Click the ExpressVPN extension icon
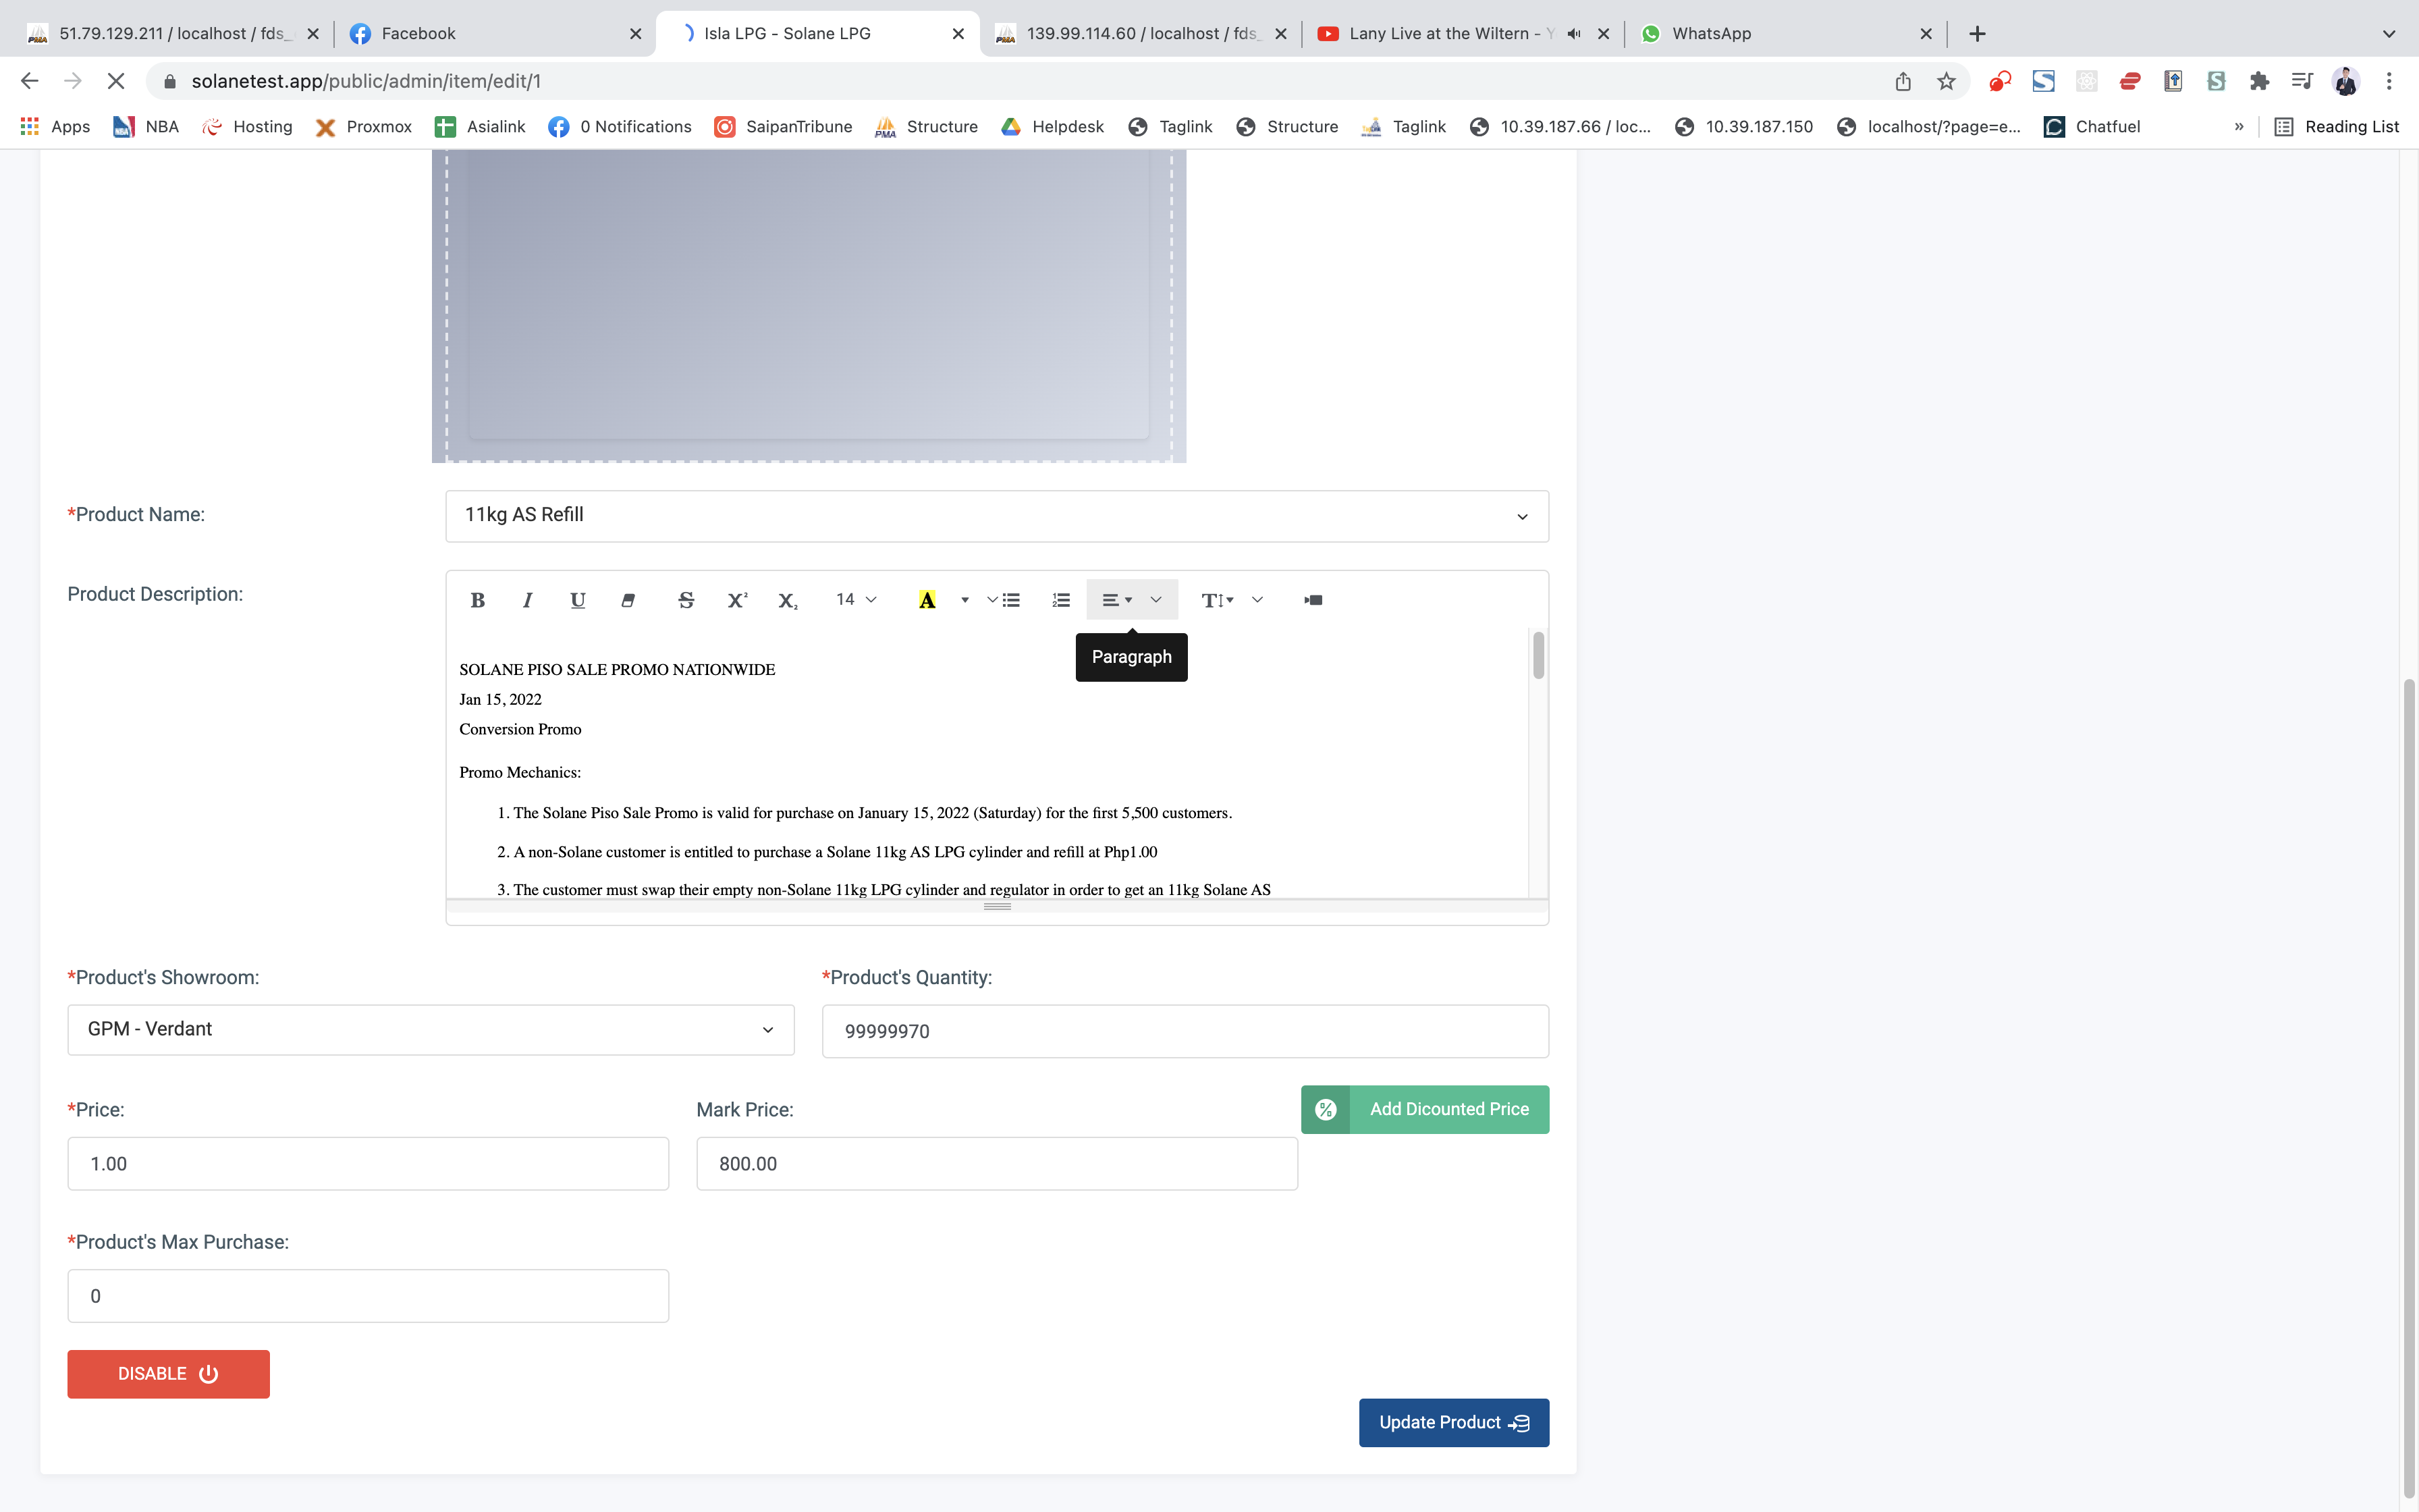 click(2130, 81)
